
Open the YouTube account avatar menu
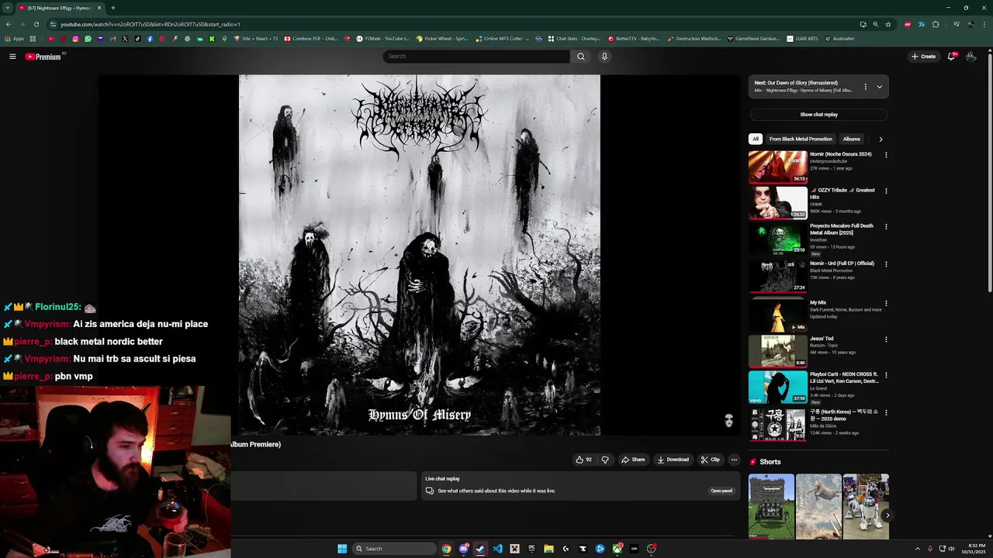(x=971, y=57)
